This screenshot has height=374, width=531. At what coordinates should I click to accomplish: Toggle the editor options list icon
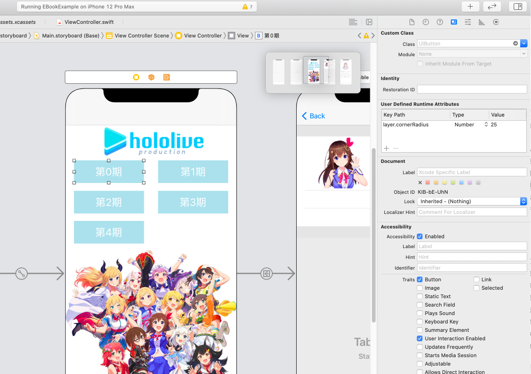pos(352,22)
